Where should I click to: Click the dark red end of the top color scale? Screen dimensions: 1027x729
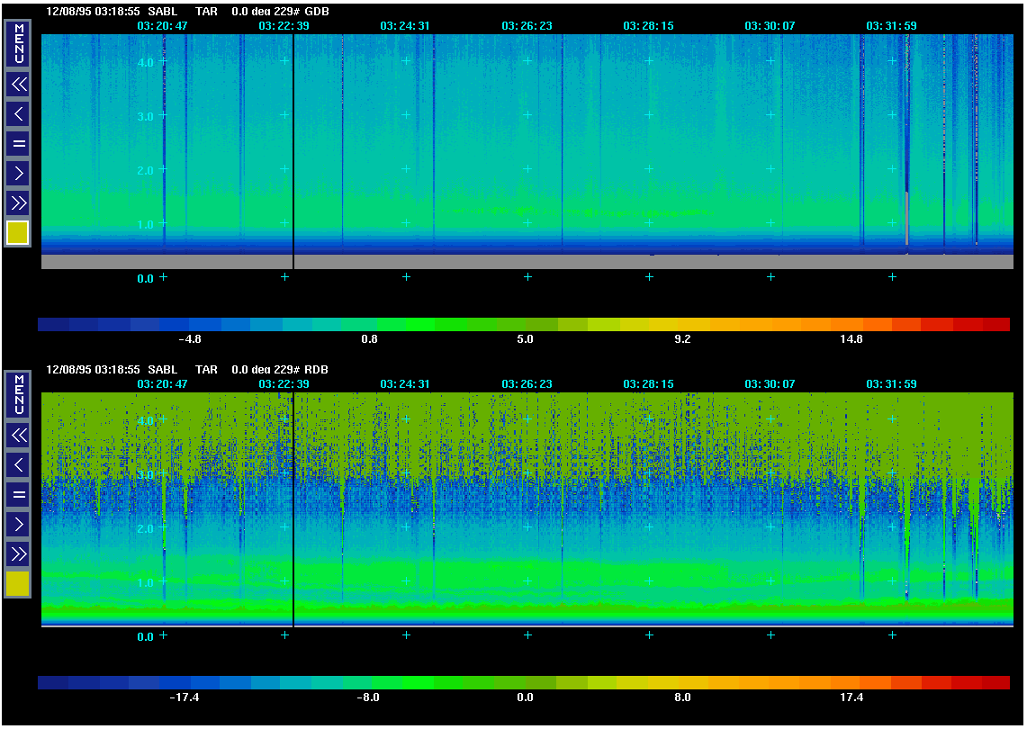coord(994,324)
